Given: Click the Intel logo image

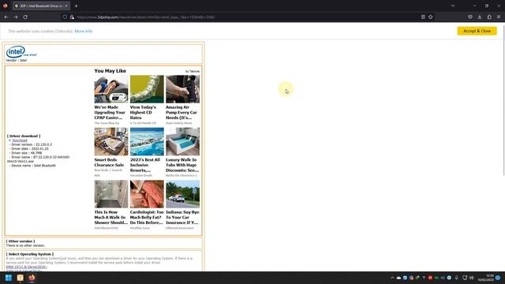Looking at the screenshot, I should click(x=21, y=52).
